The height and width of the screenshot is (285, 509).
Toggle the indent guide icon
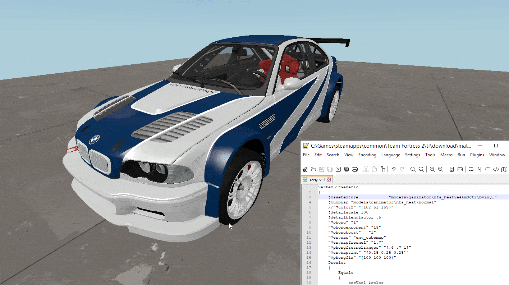[488, 169]
